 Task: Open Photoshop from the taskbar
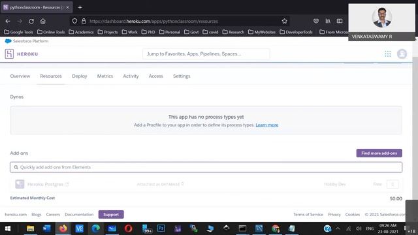coord(161,228)
